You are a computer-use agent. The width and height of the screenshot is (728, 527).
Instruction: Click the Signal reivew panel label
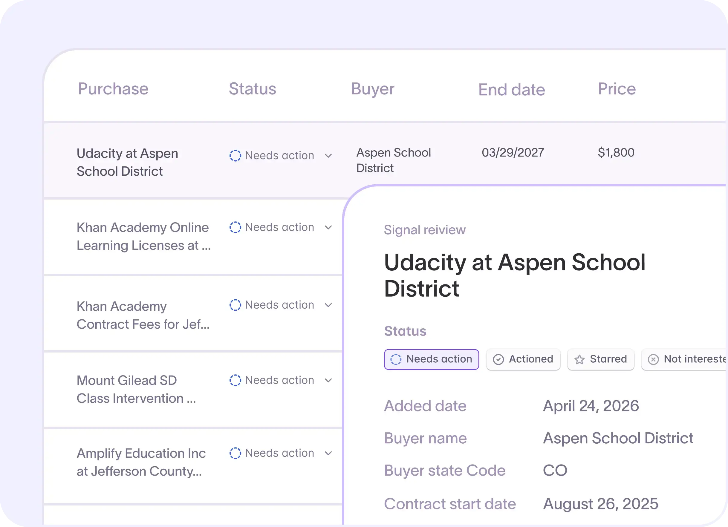[x=425, y=230]
